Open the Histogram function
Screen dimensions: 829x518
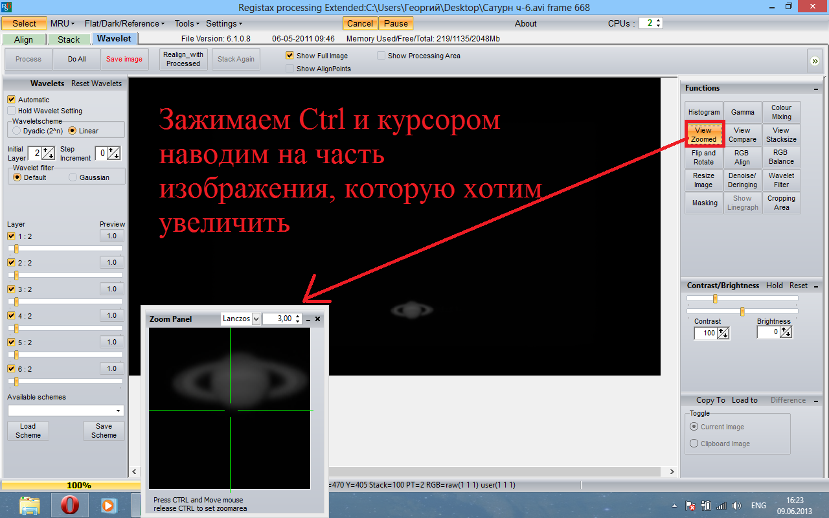click(x=704, y=112)
